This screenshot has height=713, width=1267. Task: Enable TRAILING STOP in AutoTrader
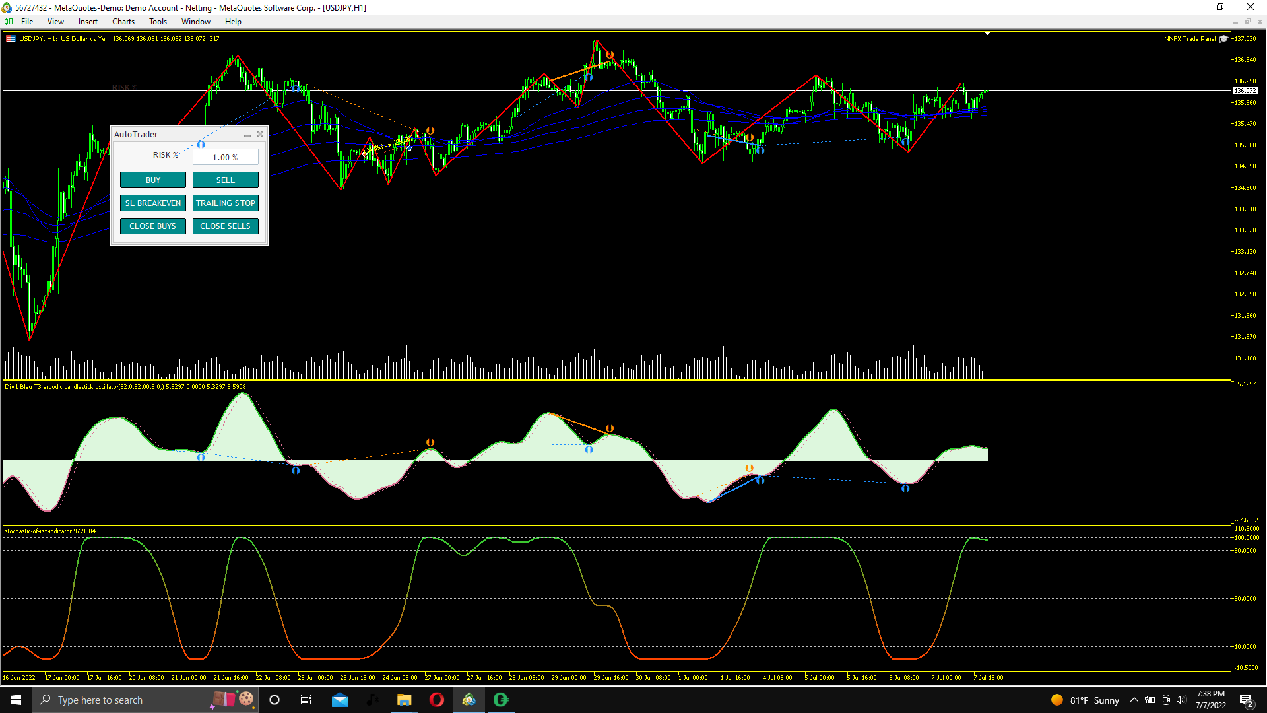[x=225, y=203]
